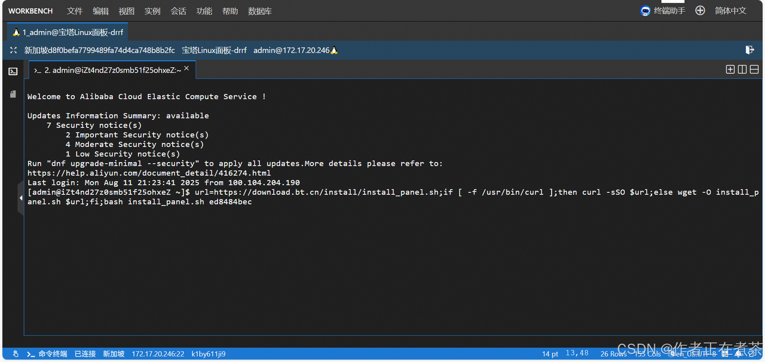This screenshot has height=362, width=765.
Task: Open the 会话 menu
Action: click(x=178, y=11)
